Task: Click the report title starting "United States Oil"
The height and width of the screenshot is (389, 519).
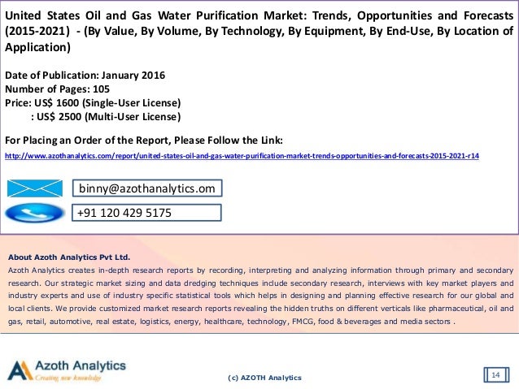Action: click(259, 32)
